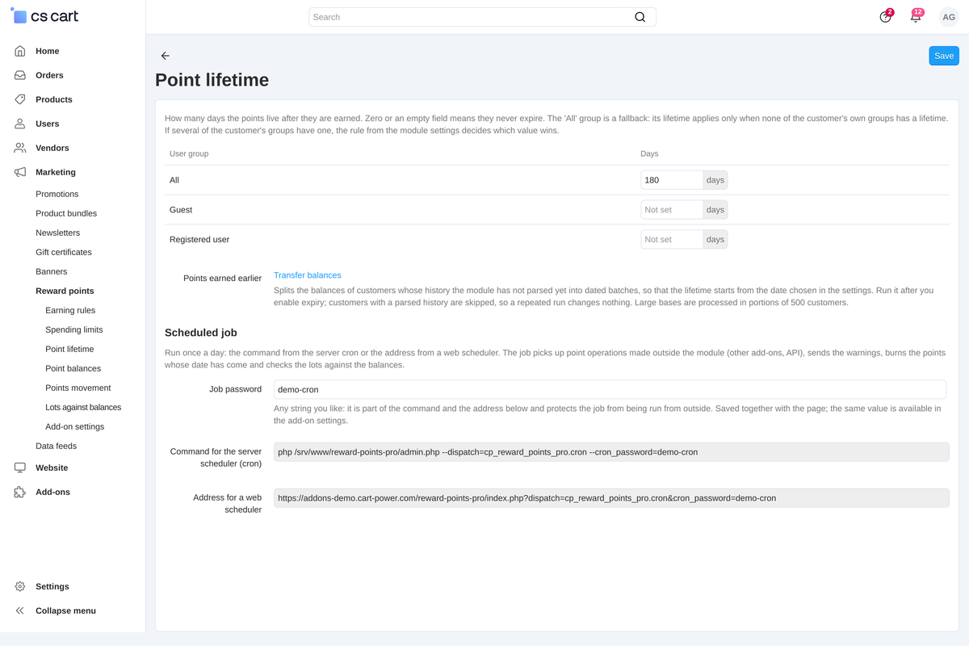Open Vendors in the sidebar
969x646 pixels.
click(52, 148)
